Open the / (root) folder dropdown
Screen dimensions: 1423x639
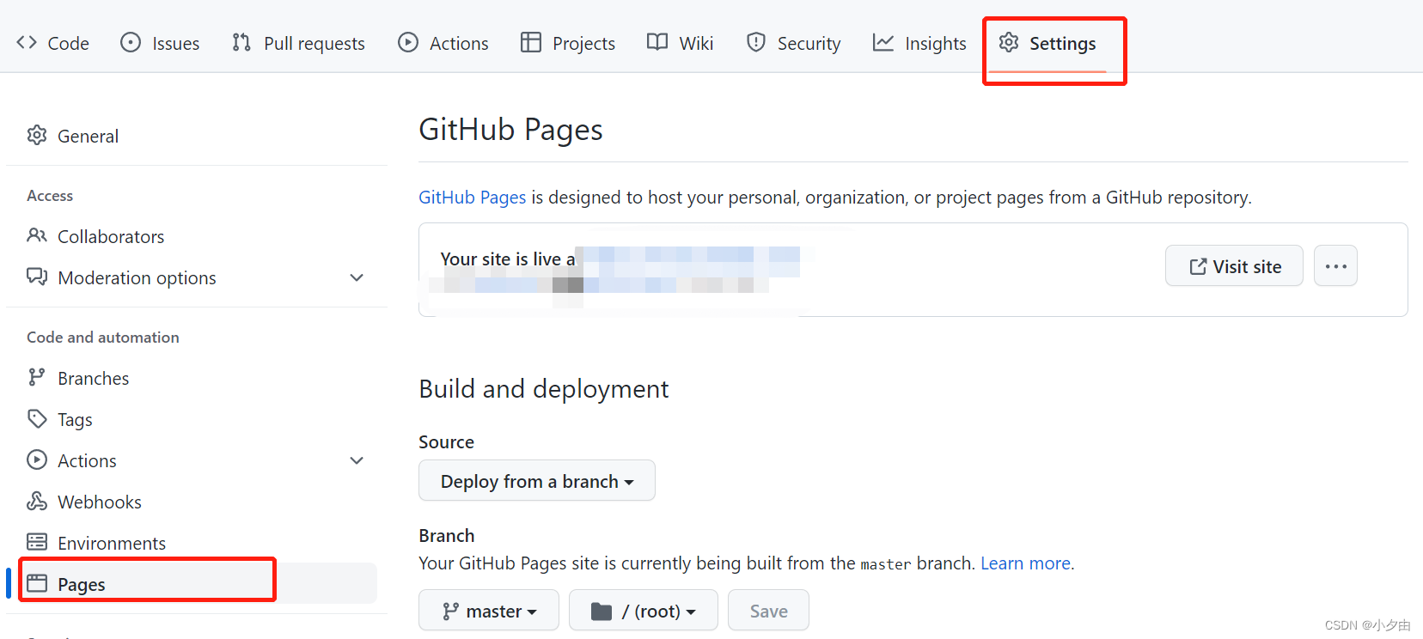[x=644, y=610]
